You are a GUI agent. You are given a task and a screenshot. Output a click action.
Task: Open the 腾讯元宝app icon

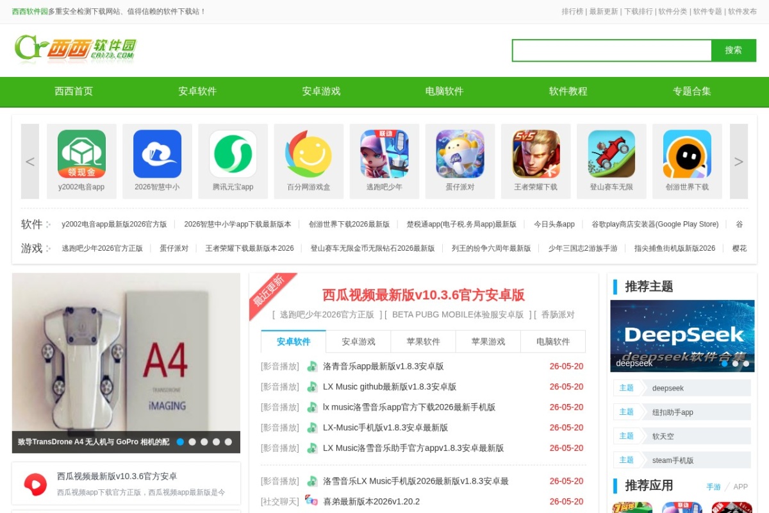pos(233,154)
